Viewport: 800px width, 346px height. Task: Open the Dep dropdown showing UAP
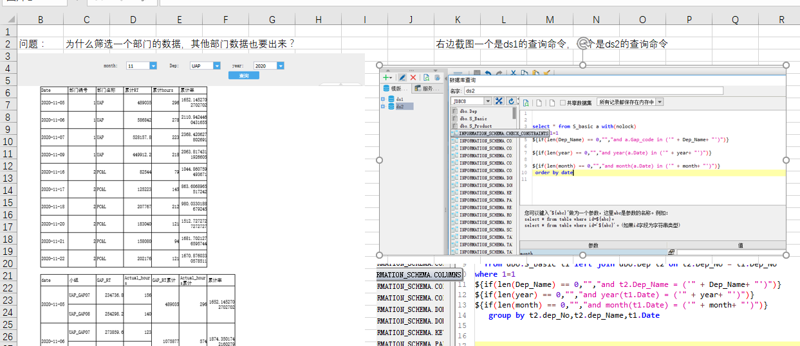pyautogui.click(x=218, y=65)
